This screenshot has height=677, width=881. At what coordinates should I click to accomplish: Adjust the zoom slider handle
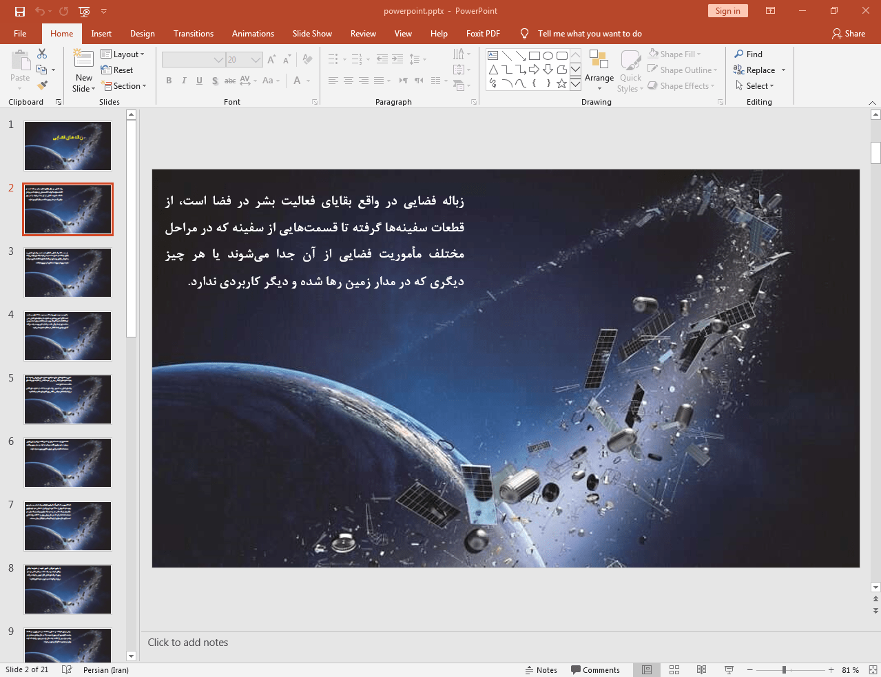coord(784,669)
